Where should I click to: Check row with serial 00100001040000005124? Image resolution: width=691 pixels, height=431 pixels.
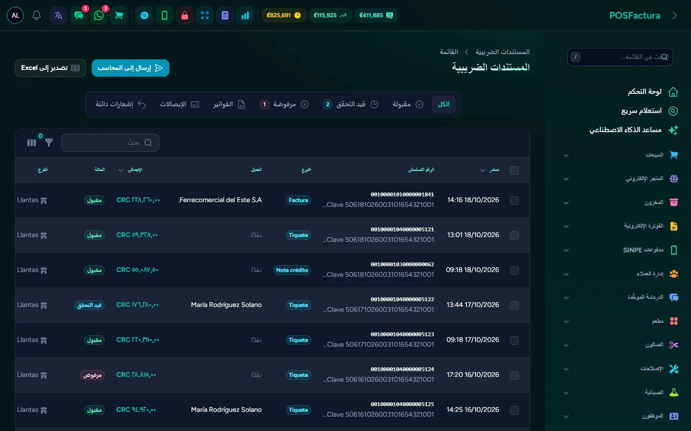click(514, 375)
